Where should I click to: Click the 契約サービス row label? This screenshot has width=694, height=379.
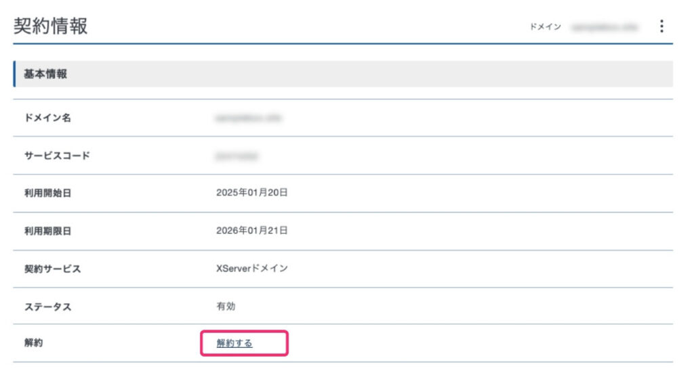point(52,269)
